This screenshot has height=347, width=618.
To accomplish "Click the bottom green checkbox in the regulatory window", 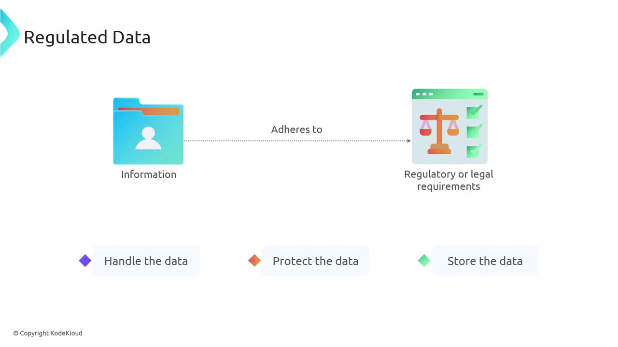I will tap(473, 151).
